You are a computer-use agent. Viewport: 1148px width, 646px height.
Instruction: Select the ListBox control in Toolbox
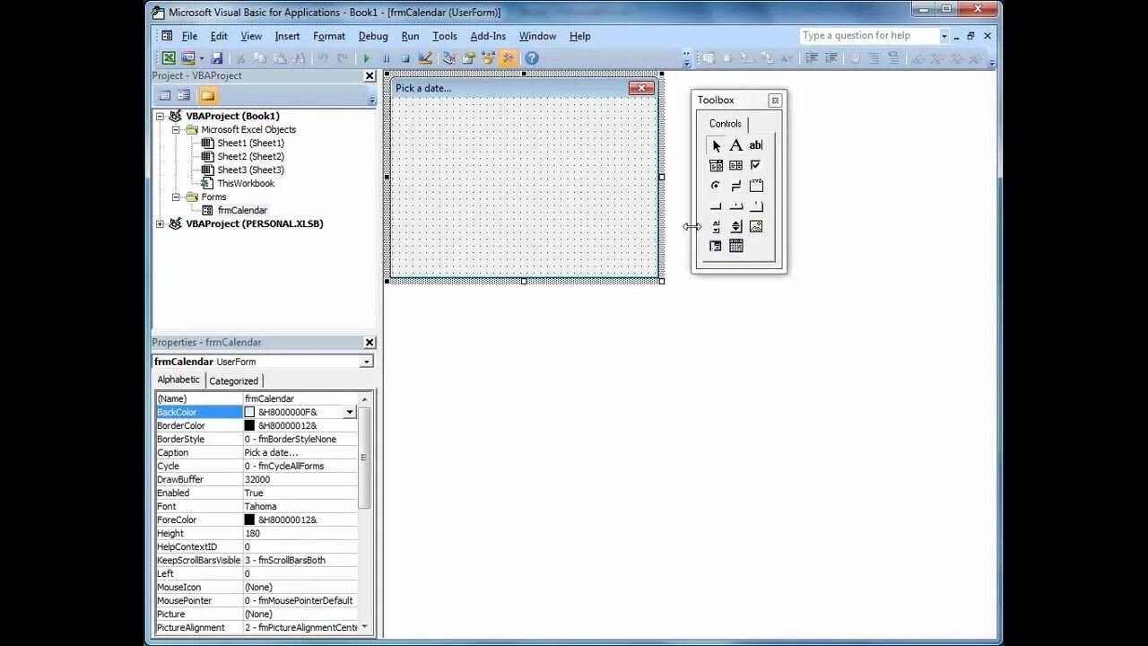(735, 165)
